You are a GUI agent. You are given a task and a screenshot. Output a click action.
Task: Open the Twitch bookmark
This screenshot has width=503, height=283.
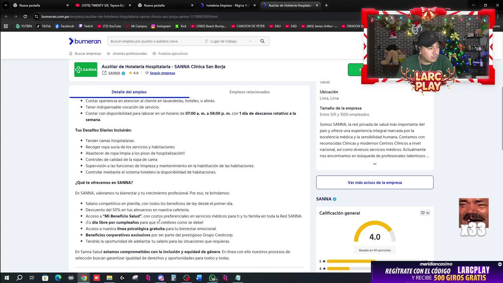point(86,26)
